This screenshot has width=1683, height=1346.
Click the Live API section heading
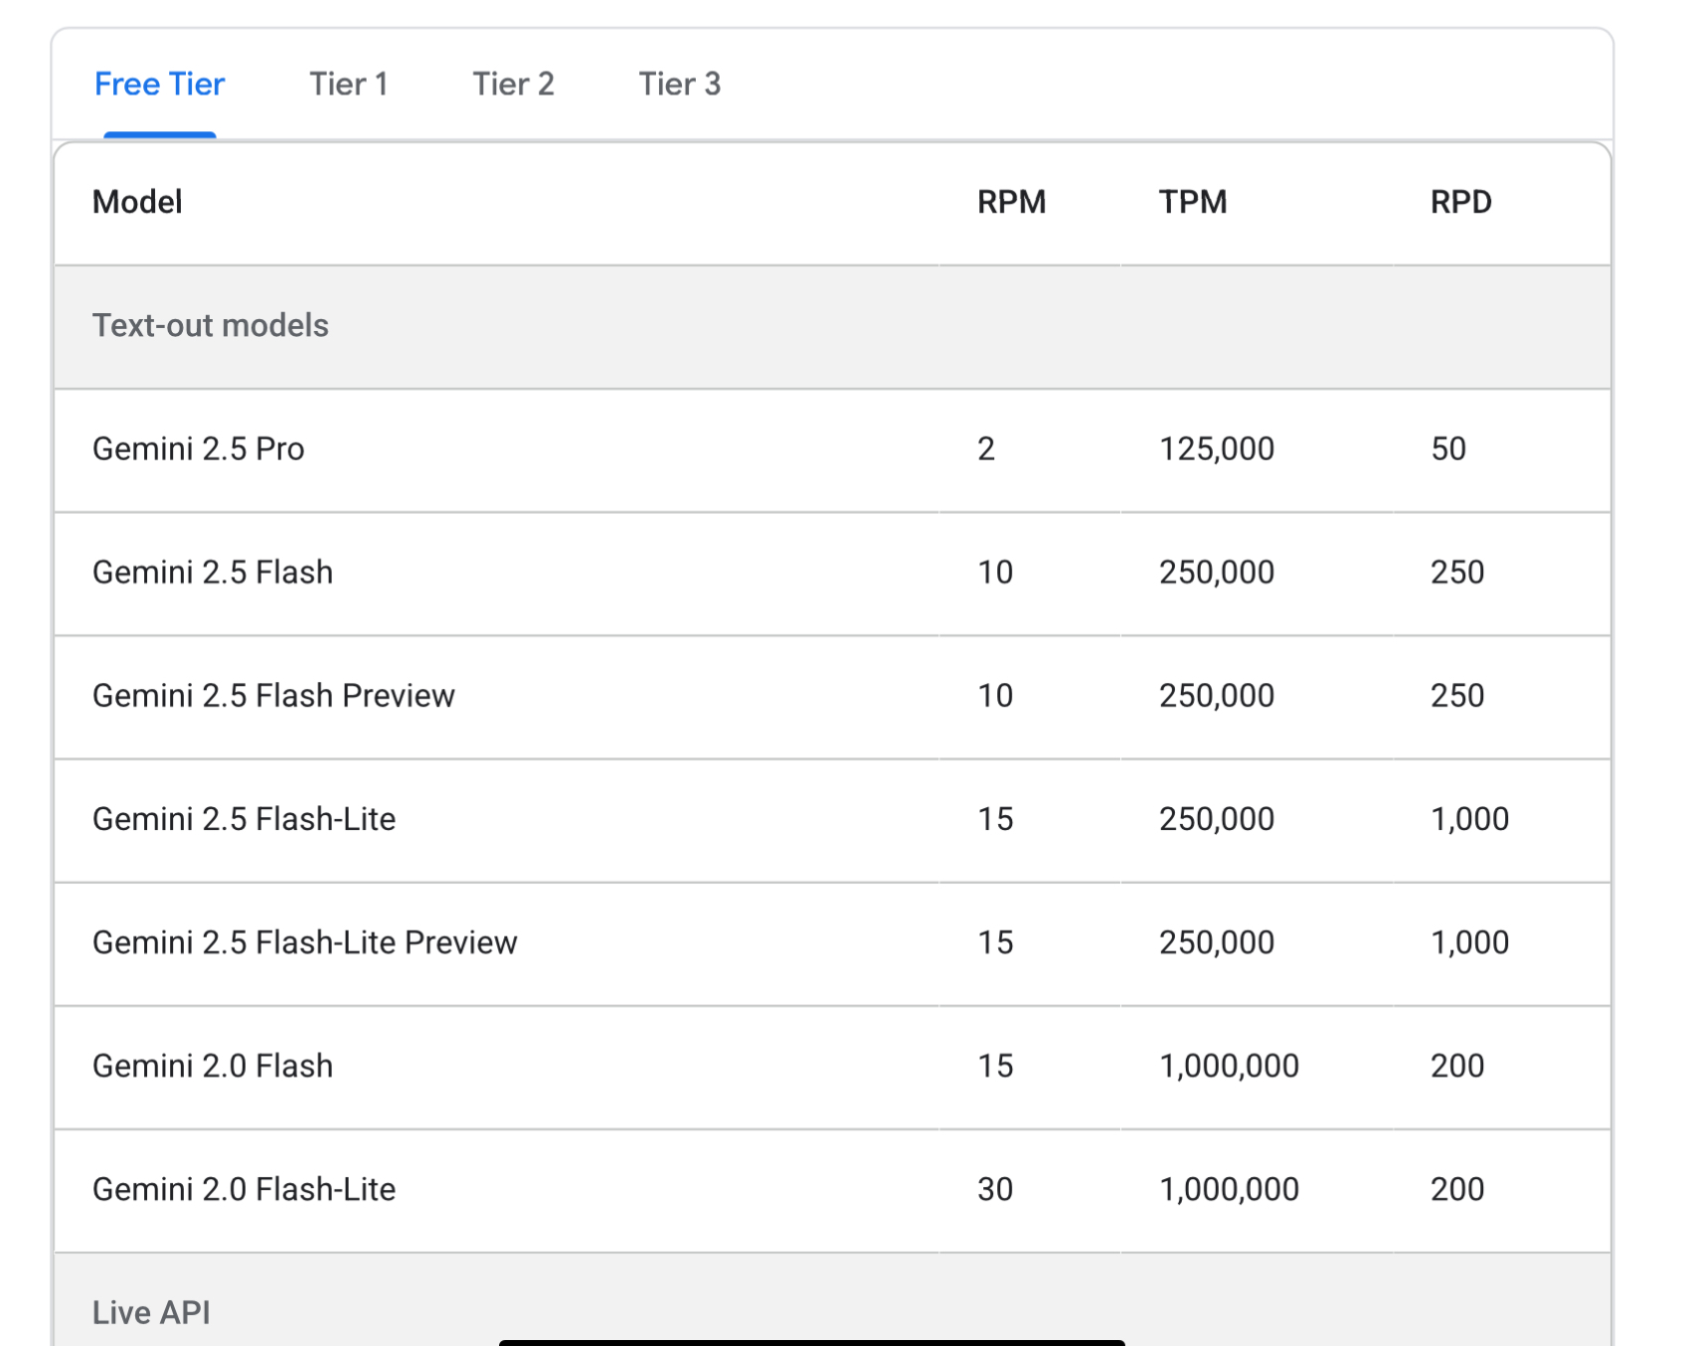click(x=151, y=1312)
